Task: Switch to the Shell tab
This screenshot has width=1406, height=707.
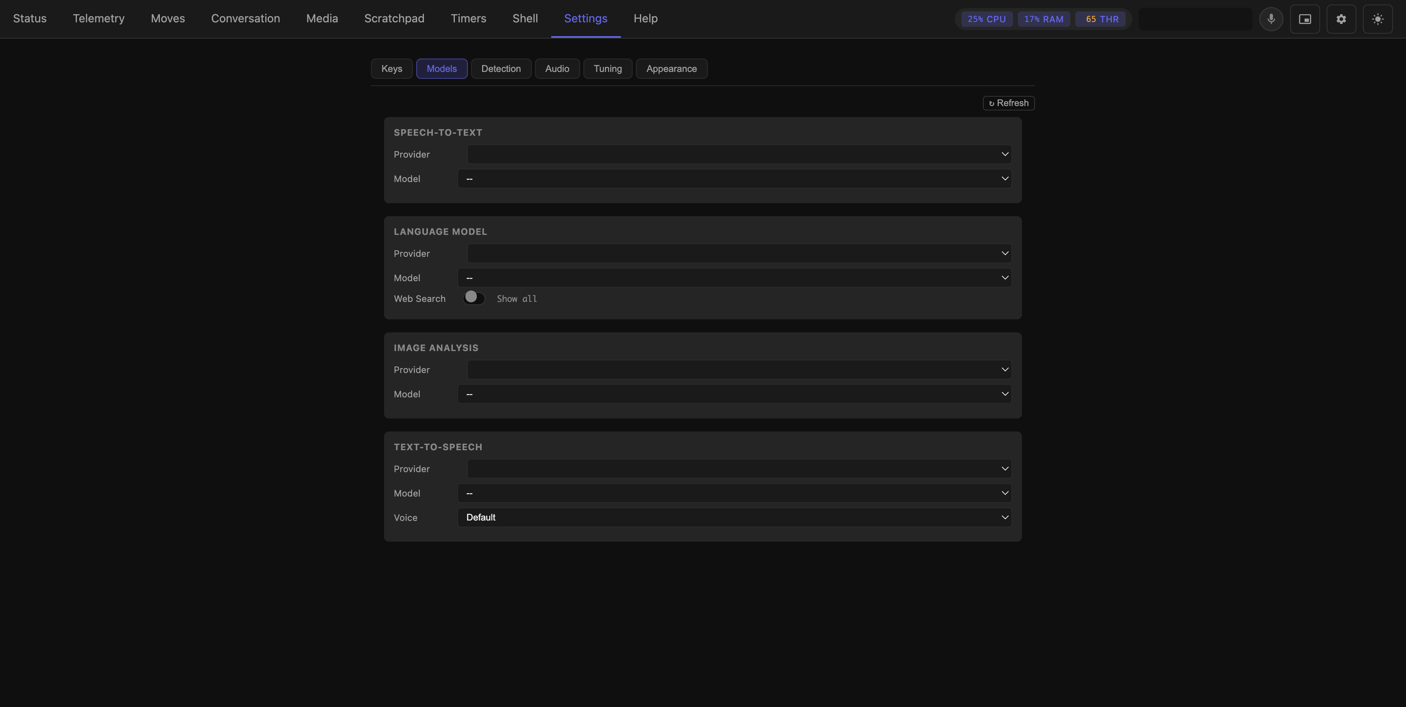Action: (x=525, y=19)
